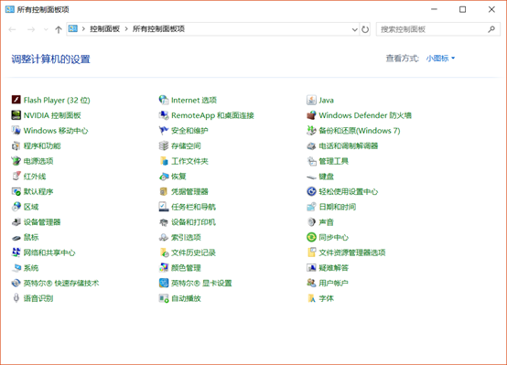Open the 管理工具 icon

point(311,161)
